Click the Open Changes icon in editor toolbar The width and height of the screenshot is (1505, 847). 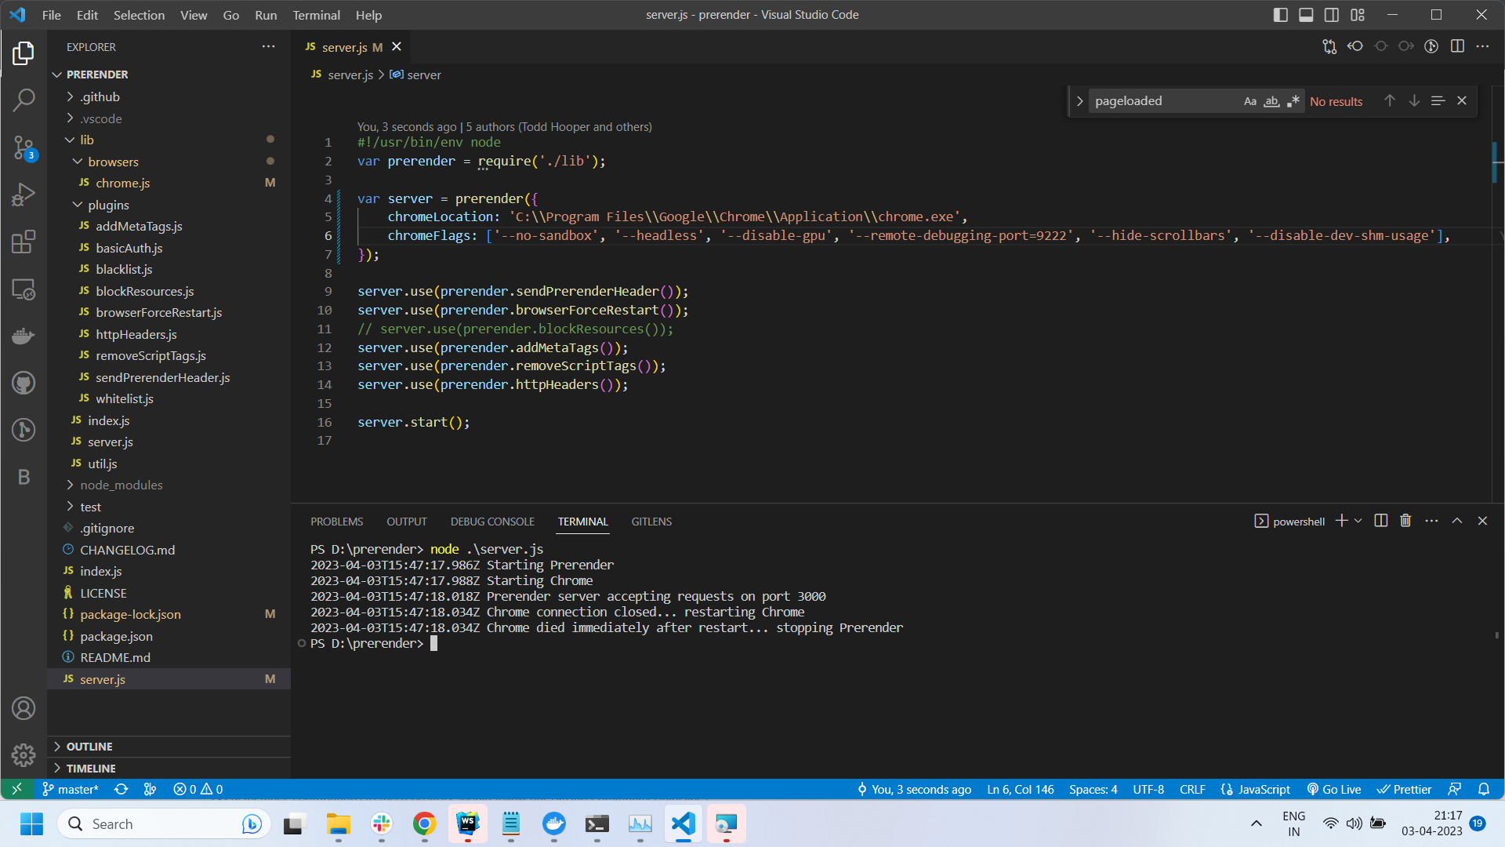[x=1329, y=46]
